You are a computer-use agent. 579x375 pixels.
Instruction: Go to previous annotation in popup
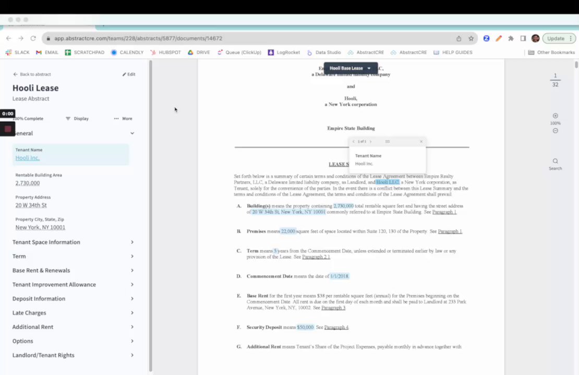(353, 142)
